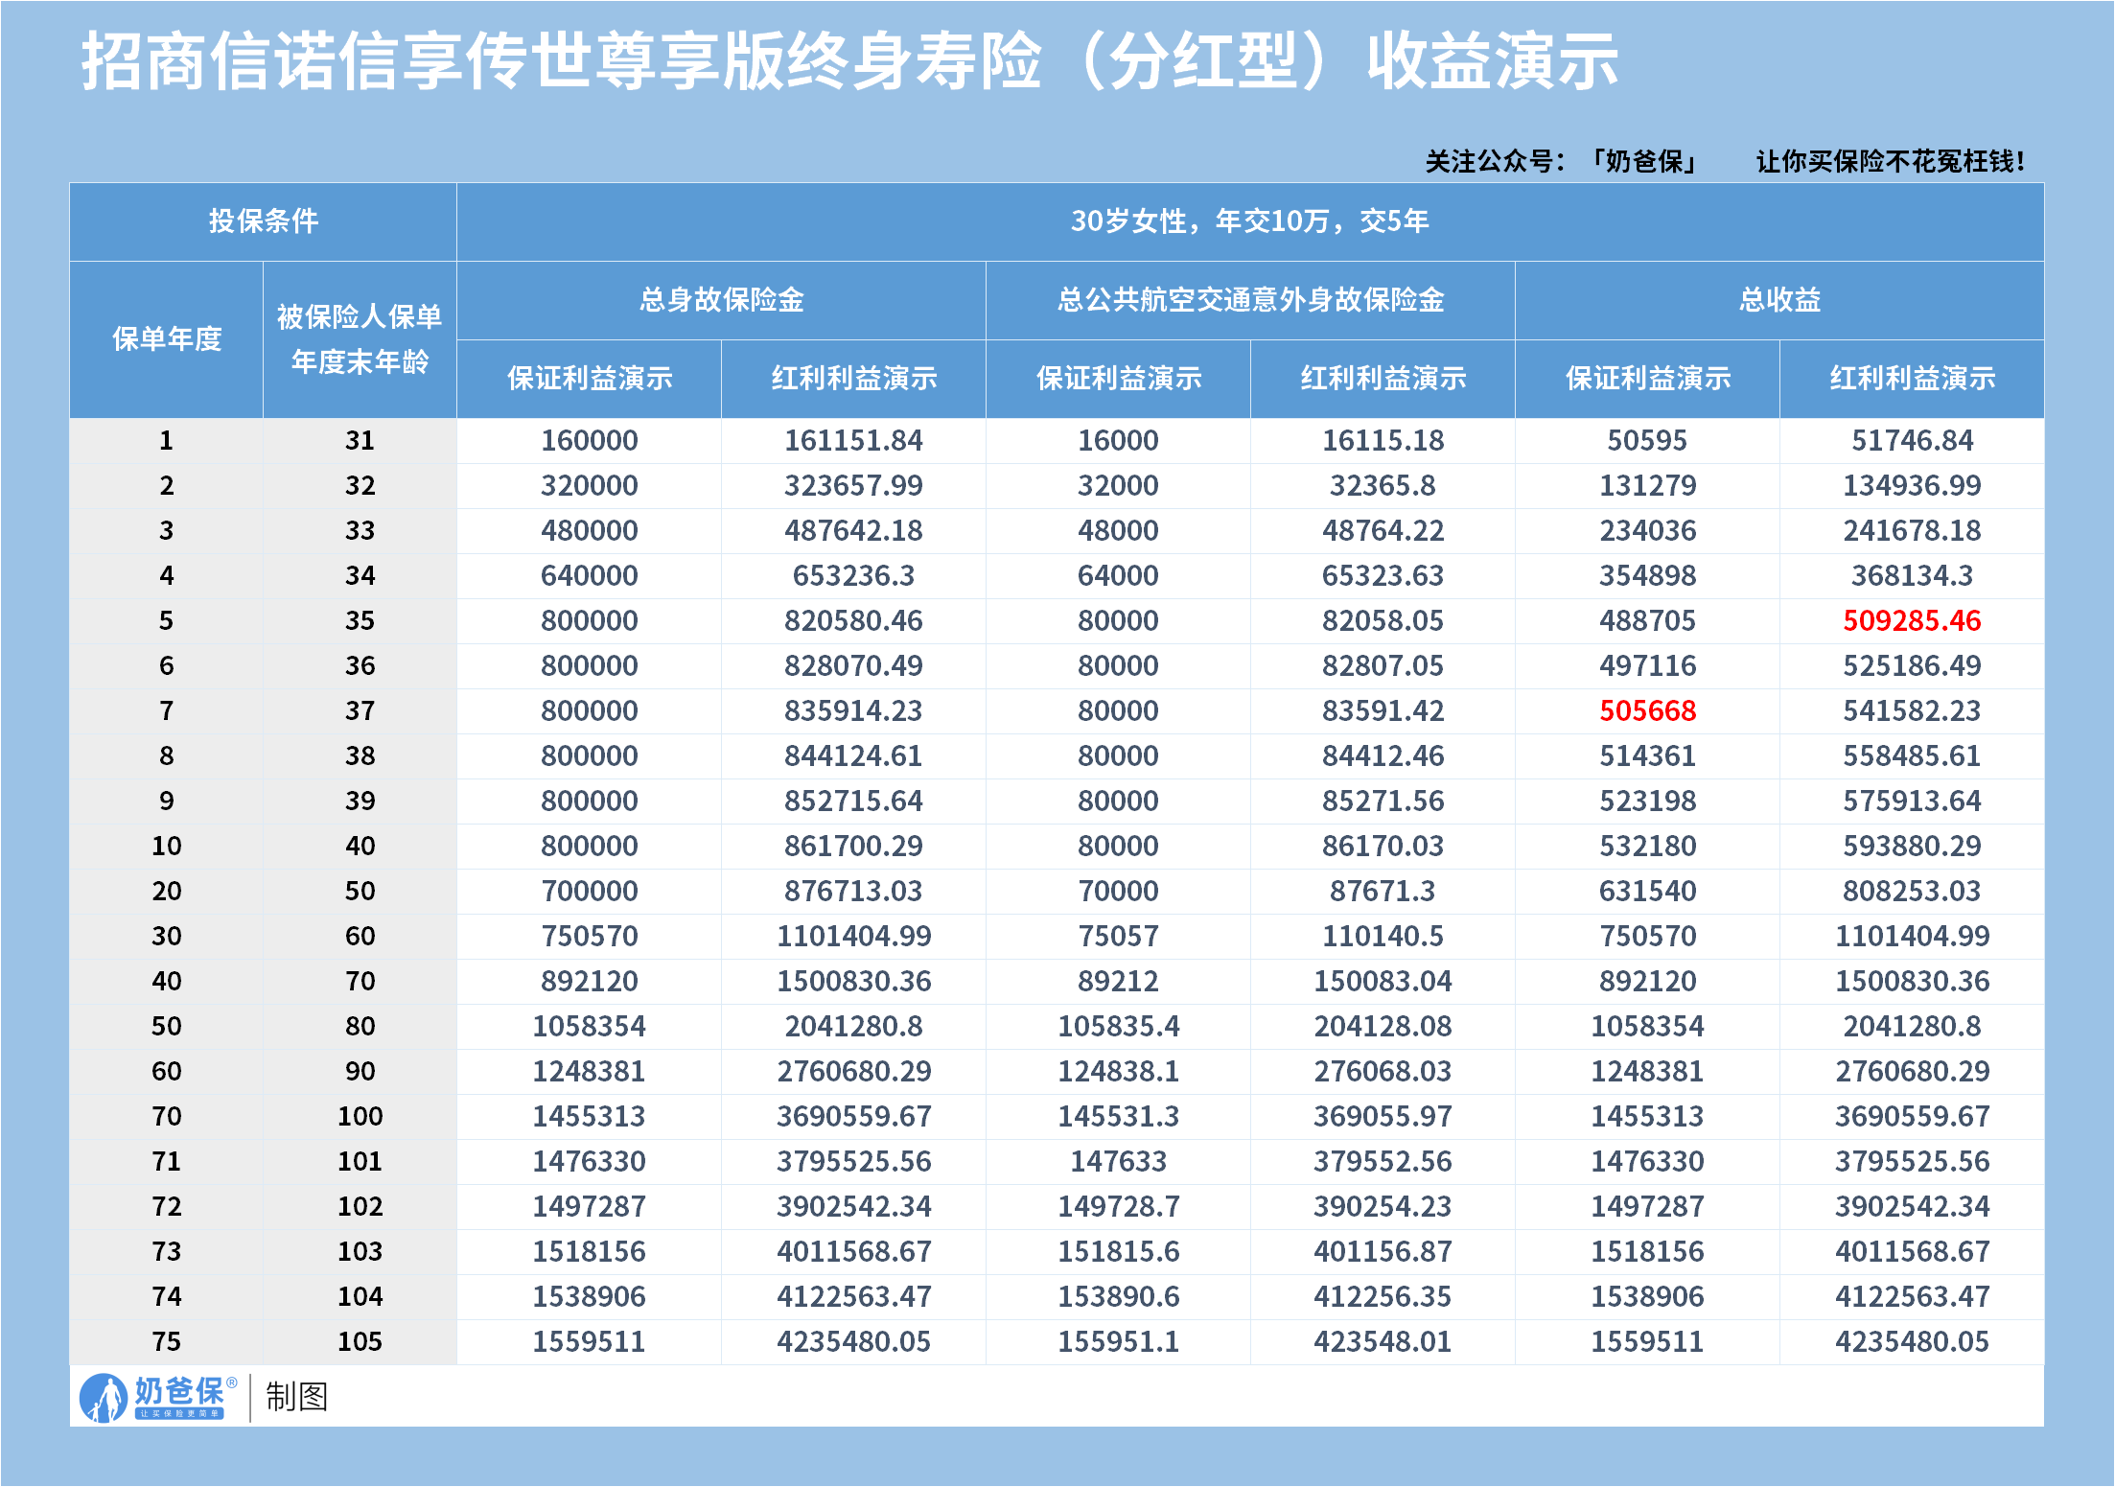
Task: Click the value 1101404.99 under 总身故保险金
Action: (853, 936)
